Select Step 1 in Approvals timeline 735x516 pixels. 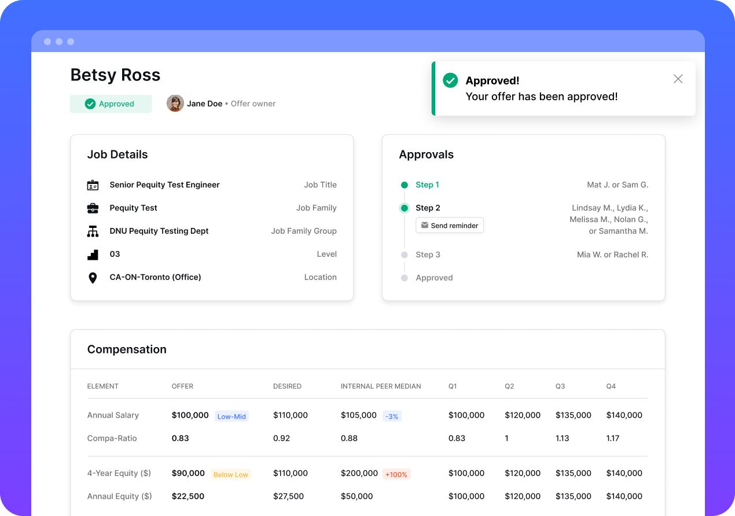coord(427,185)
